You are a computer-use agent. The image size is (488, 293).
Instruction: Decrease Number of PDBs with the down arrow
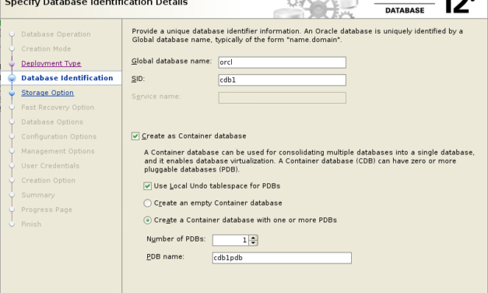253,242
